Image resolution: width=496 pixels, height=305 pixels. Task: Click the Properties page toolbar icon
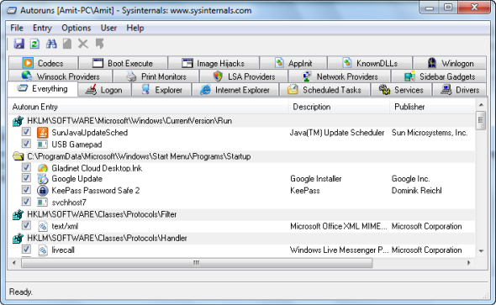point(67,44)
